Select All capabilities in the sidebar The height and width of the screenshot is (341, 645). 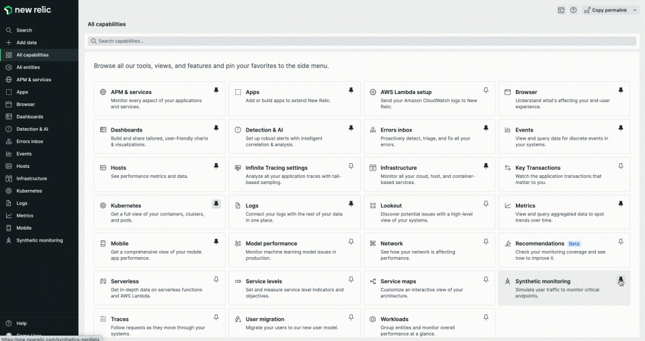[x=39, y=54]
